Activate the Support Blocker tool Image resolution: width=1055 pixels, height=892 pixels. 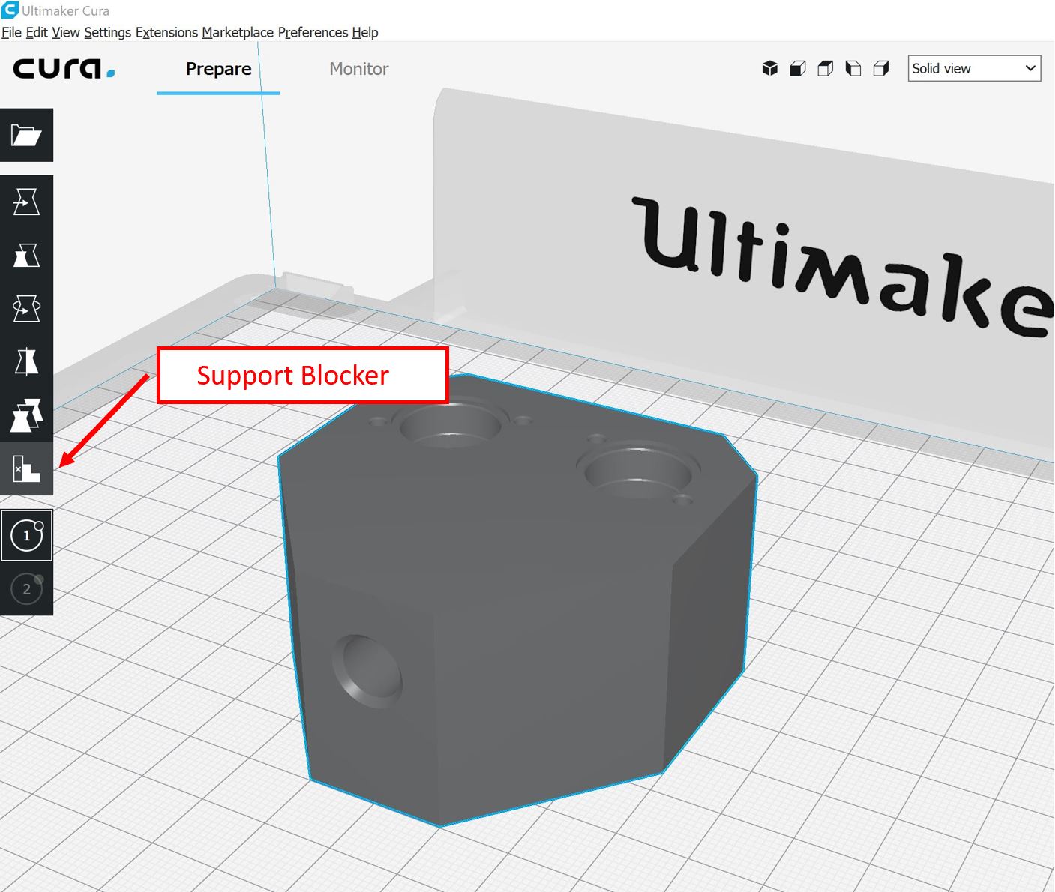(26, 468)
